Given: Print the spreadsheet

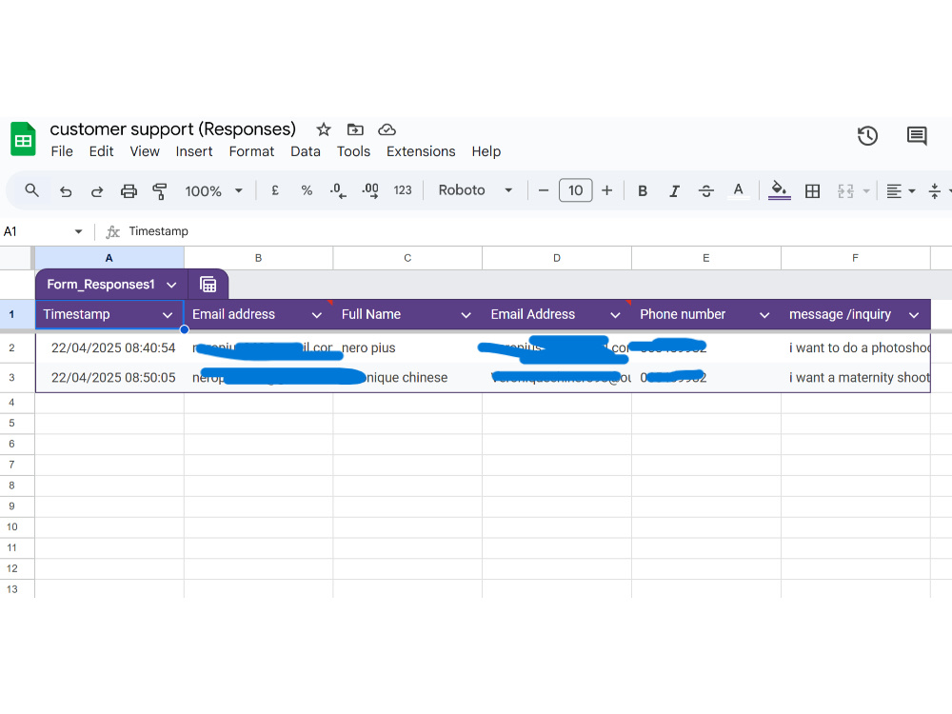Looking at the screenshot, I should (x=129, y=191).
